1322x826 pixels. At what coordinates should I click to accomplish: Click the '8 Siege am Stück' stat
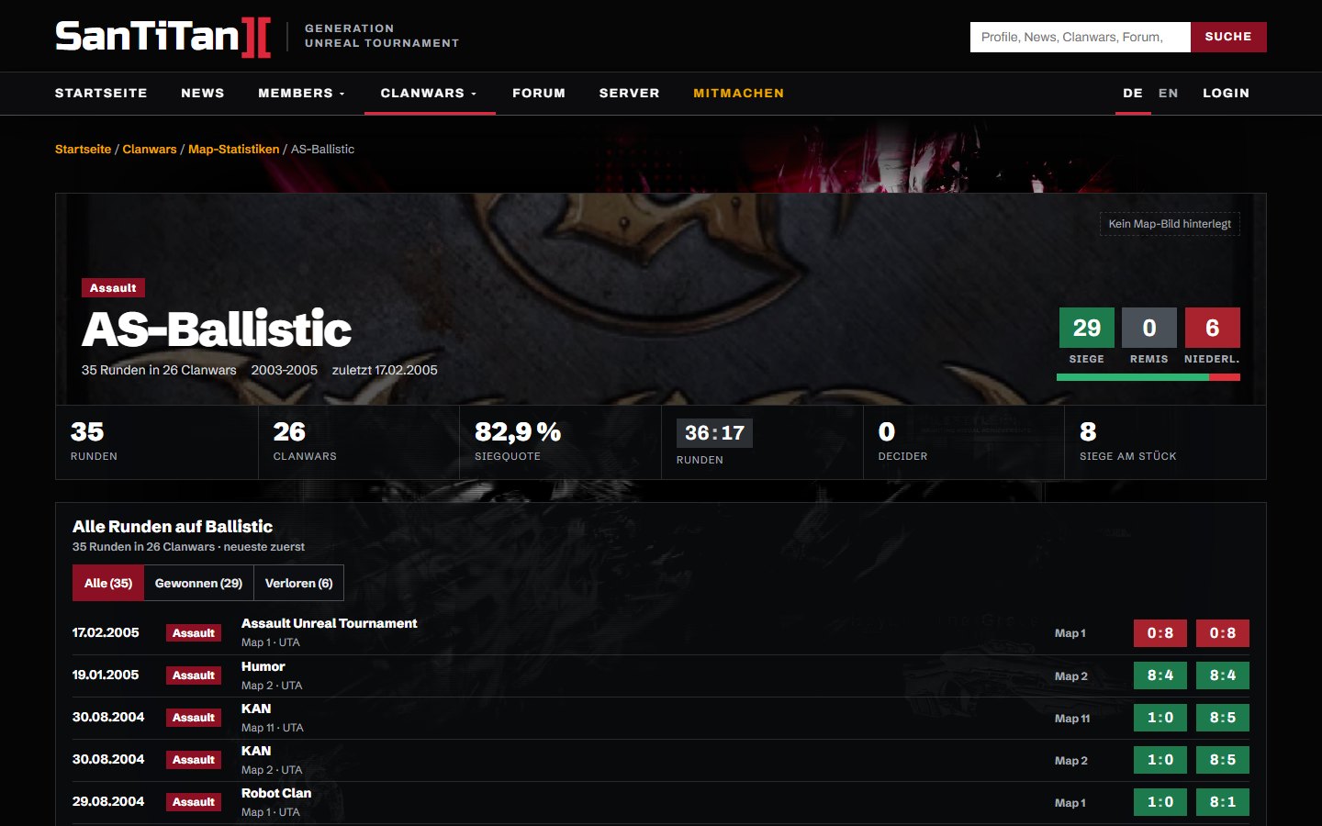tap(1164, 441)
